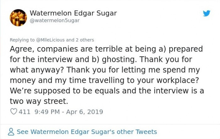Click the word 'workplace?' in tweet
This screenshot has height=139, width=220.
pos(178,80)
